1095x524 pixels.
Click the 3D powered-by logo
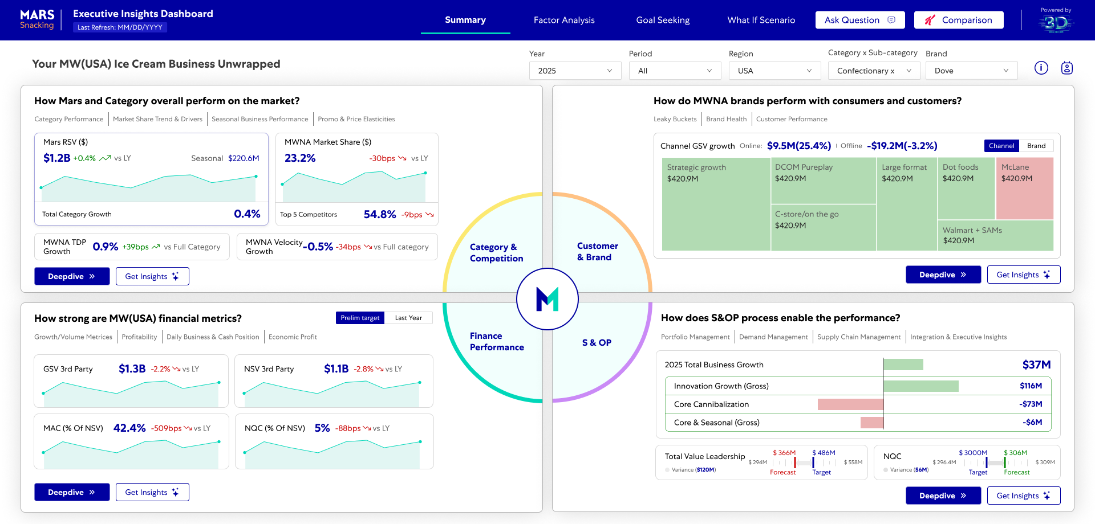pyautogui.click(x=1056, y=23)
